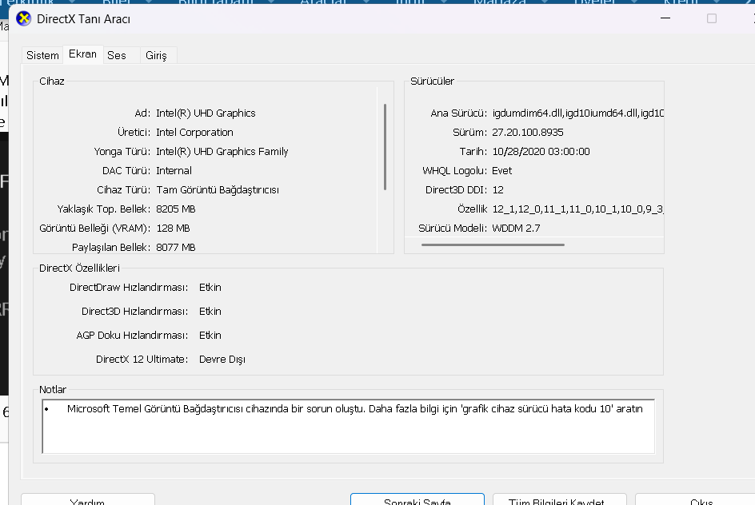Click AGP Doku Hızlandırması 'Etkin' value
Image resolution: width=755 pixels, height=505 pixels.
[210, 336]
